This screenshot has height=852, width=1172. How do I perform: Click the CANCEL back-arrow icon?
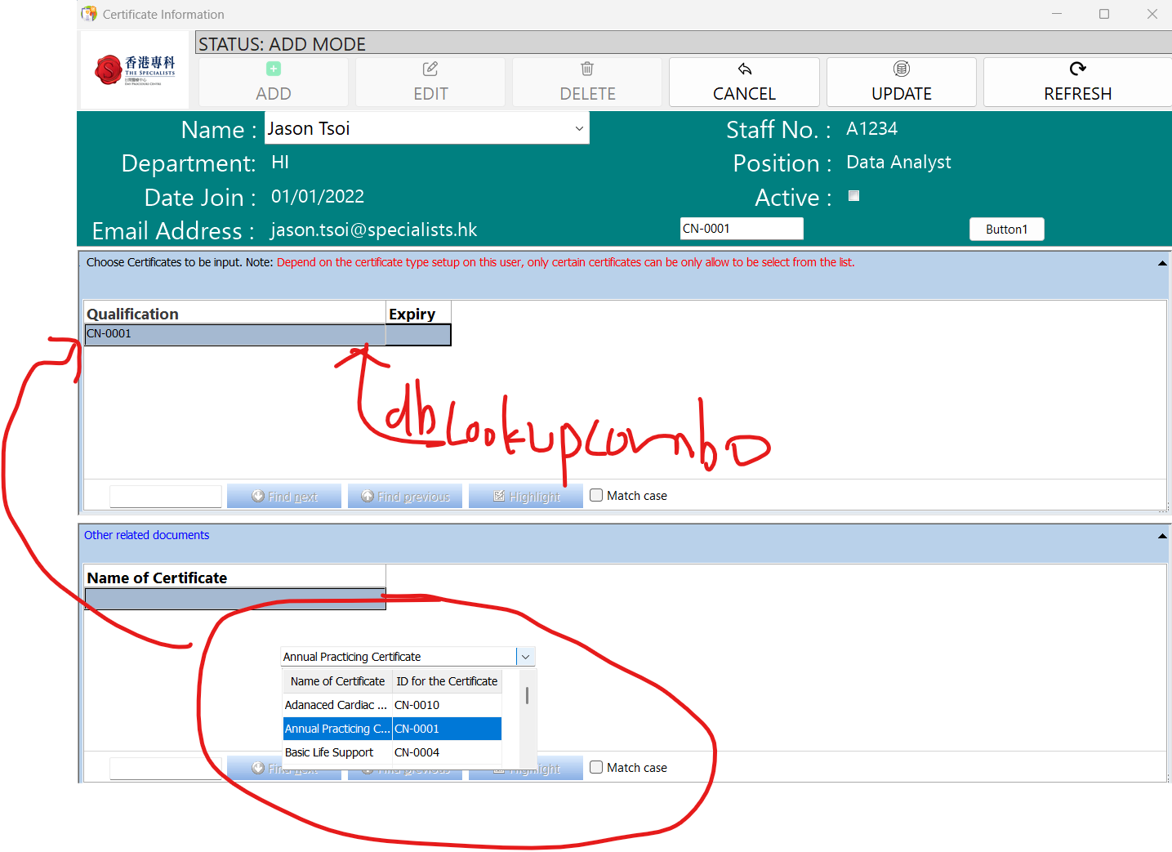744,69
